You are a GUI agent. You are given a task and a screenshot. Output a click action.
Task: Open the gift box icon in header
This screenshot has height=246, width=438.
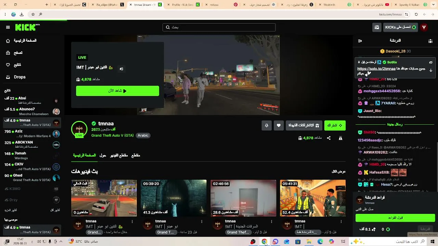coord(377,27)
